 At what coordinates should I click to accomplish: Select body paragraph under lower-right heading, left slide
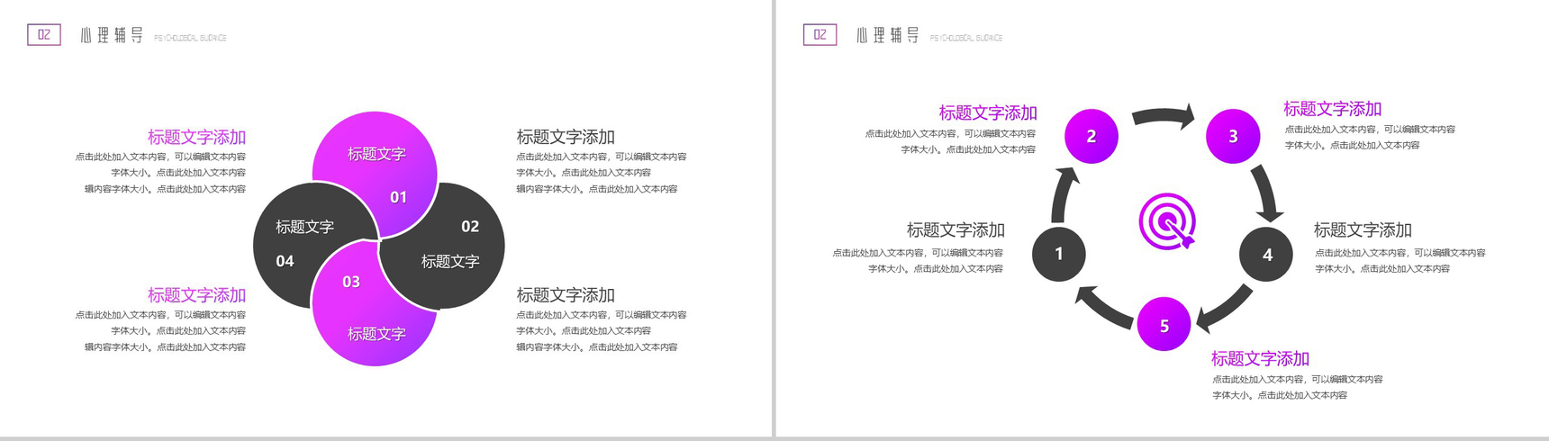tap(601, 331)
